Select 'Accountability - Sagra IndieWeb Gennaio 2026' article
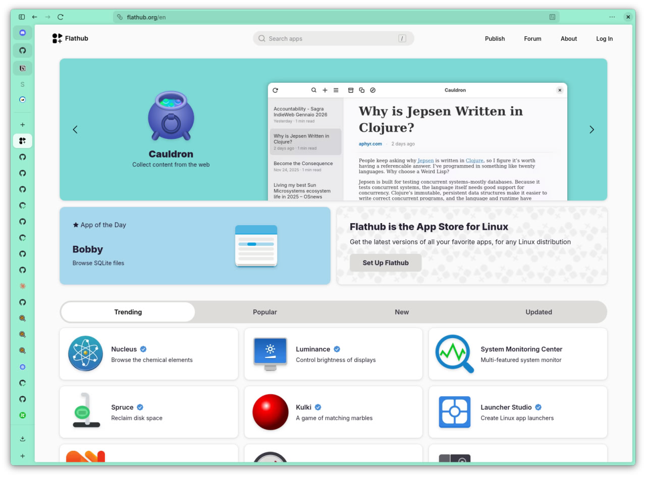The height and width of the screenshot is (477, 646). click(306, 115)
